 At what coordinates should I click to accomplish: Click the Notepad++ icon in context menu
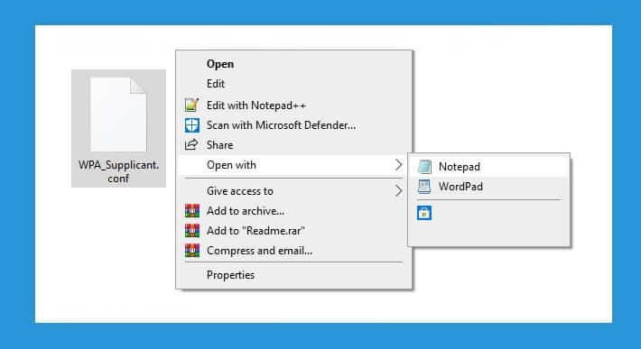(191, 106)
